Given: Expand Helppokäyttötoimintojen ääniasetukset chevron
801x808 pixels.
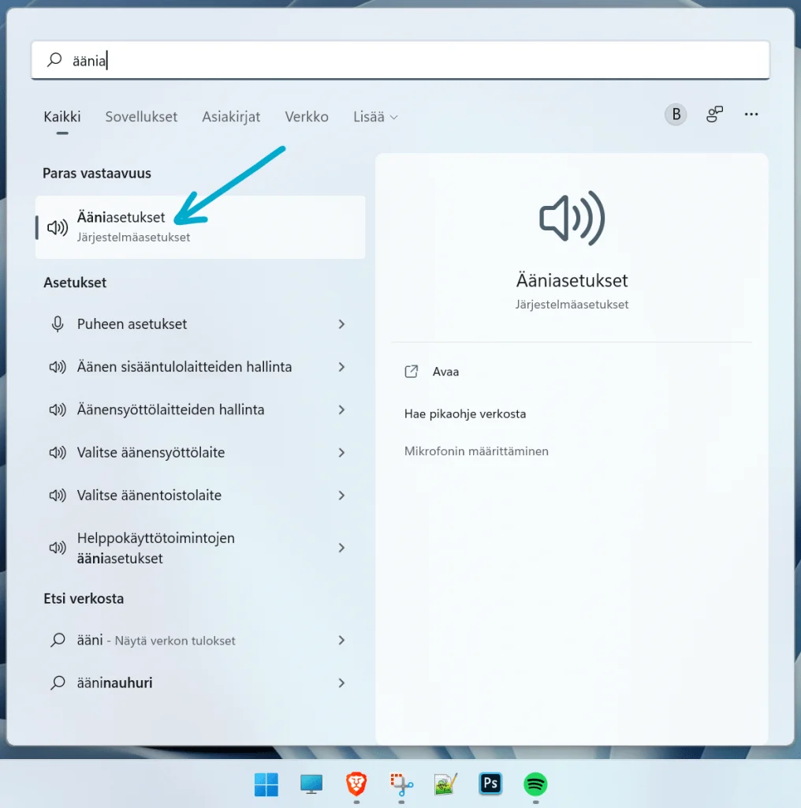Looking at the screenshot, I should tap(341, 548).
